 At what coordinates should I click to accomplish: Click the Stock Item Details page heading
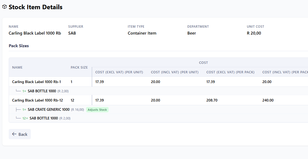pos(36,7)
